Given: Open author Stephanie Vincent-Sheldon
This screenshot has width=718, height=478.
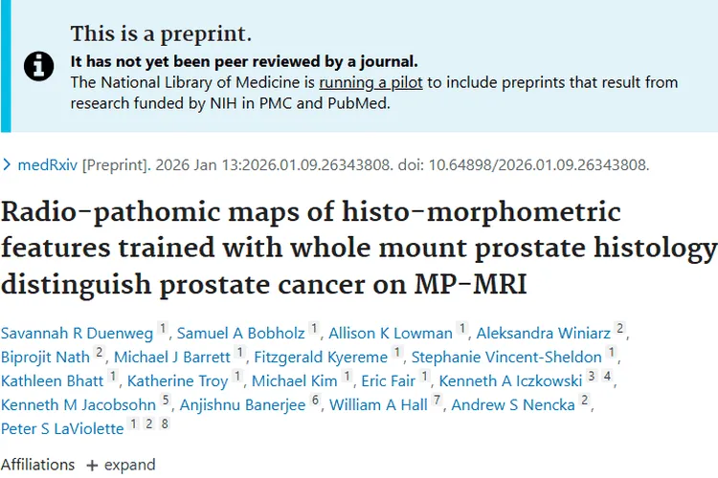Looking at the screenshot, I should tap(506, 358).
